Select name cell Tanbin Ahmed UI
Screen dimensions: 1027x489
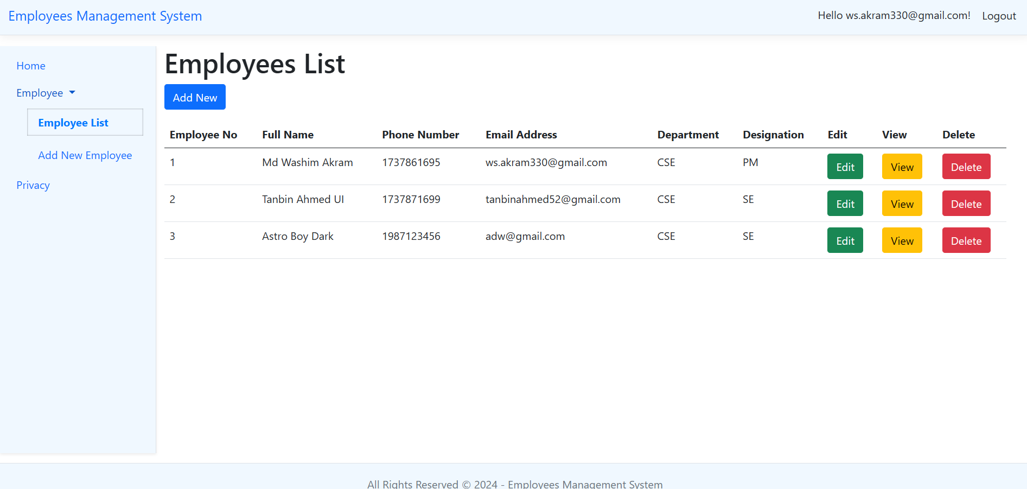tap(303, 199)
